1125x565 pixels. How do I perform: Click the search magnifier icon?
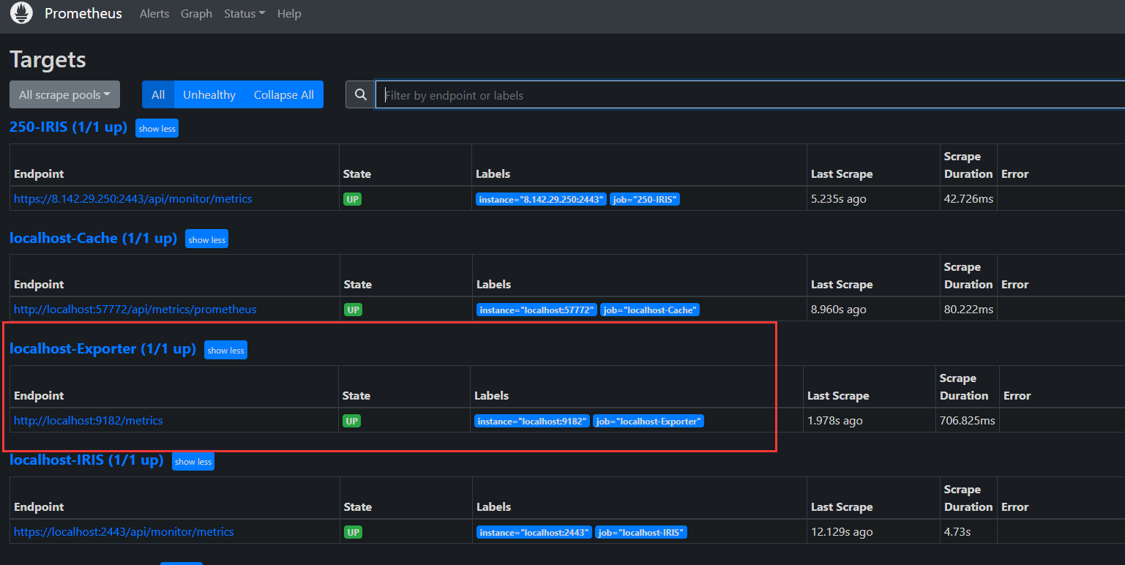click(x=360, y=94)
